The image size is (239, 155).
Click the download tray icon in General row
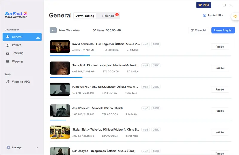tap(38, 37)
